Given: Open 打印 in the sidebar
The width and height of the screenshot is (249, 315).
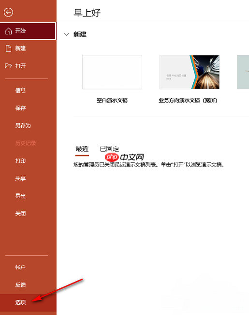Looking at the screenshot, I should pyautogui.click(x=28, y=161).
